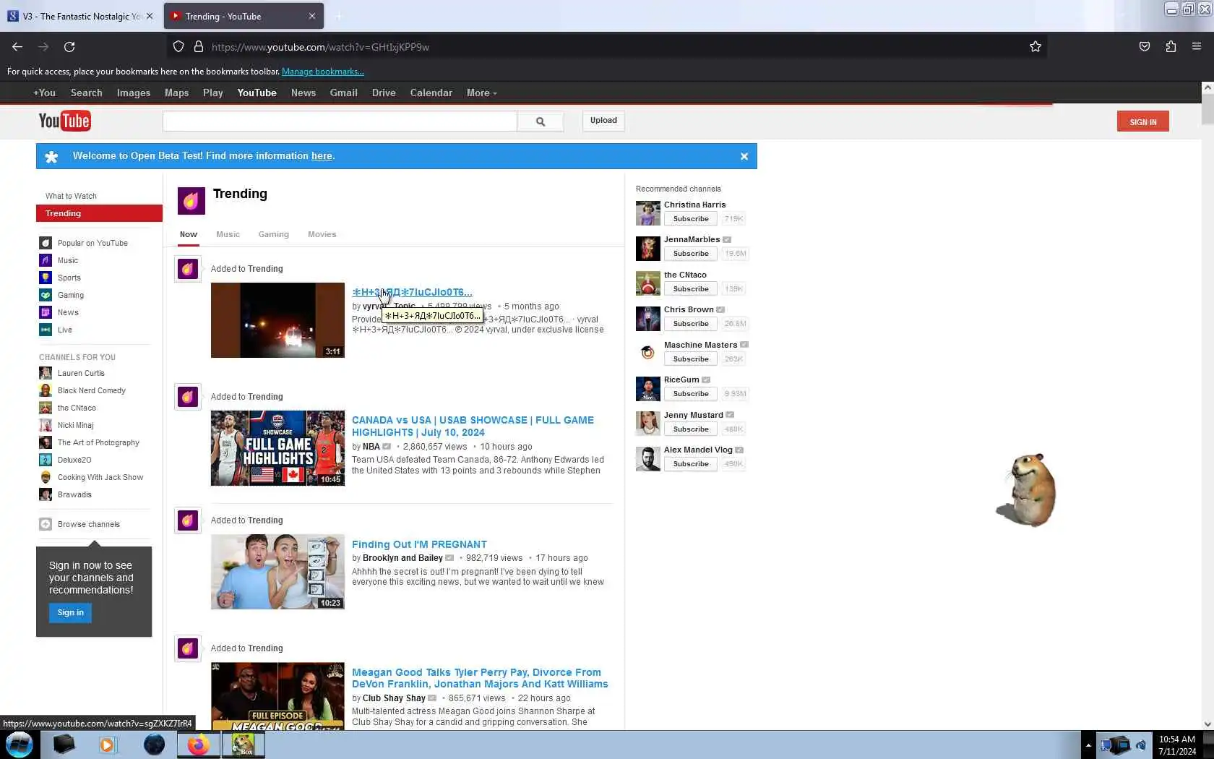Open the media player taskbar icon
The image size is (1214, 759).
(108, 745)
